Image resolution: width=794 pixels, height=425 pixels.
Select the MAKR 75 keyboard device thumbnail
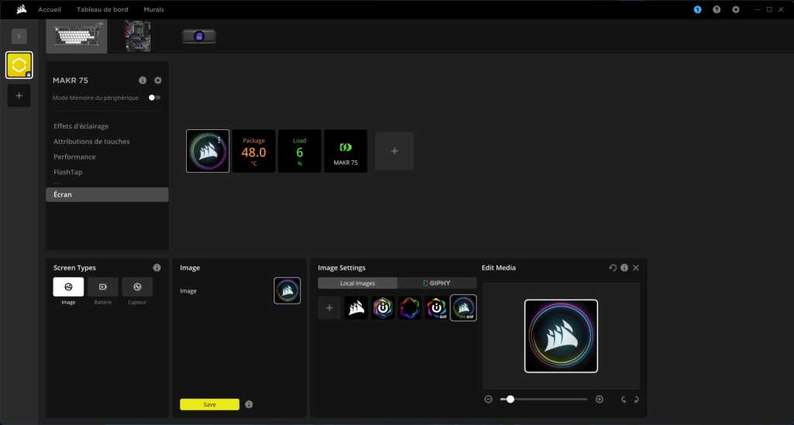click(77, 36)
